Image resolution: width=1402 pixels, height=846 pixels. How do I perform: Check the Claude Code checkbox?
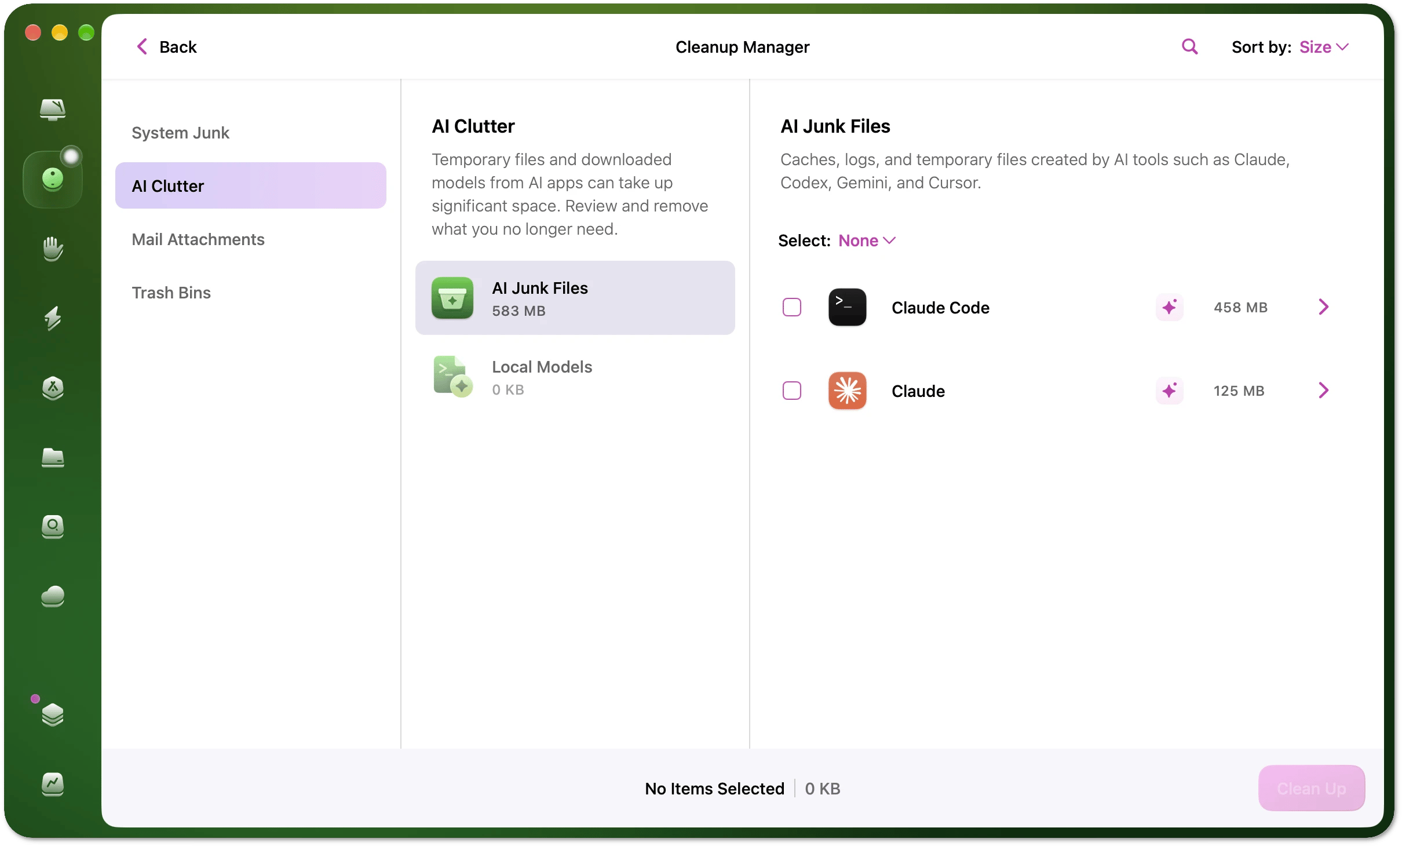(791, 307)
